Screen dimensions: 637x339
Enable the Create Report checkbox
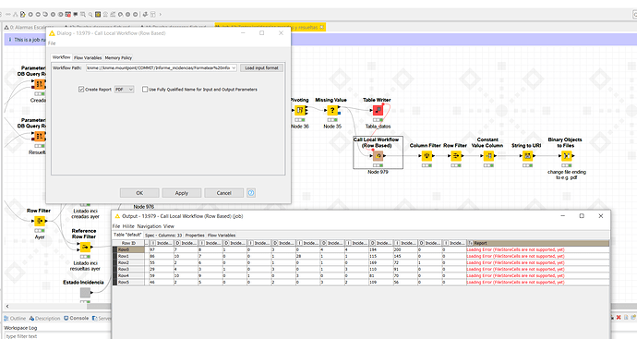coord(81,89)
